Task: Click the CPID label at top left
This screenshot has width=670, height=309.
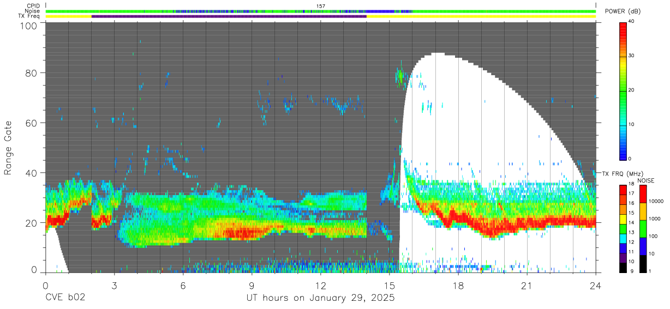Action: (33, 6)
